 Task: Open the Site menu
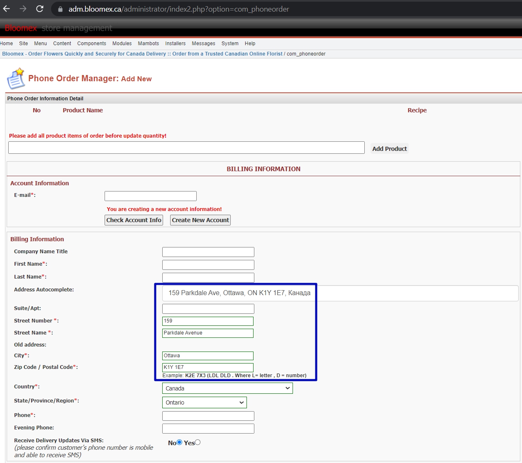pyautogui.click(x=24, y=44)
